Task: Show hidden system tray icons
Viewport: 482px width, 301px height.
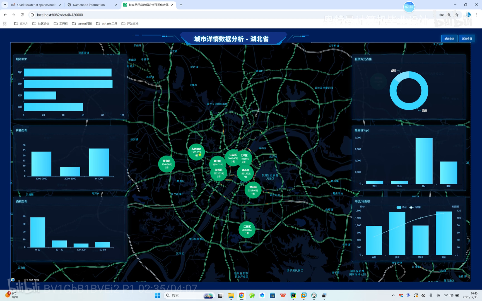Action: pos(393,295)
